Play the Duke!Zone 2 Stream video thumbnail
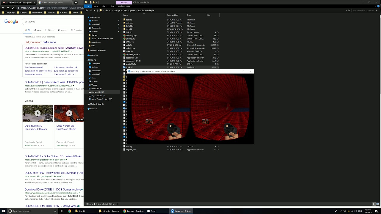Screen dimensions: 381x214 (x=38, y=113)
